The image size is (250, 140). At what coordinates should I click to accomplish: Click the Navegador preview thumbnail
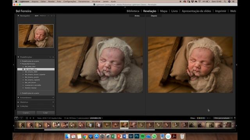pyautogui.click(x=36, y=36)
